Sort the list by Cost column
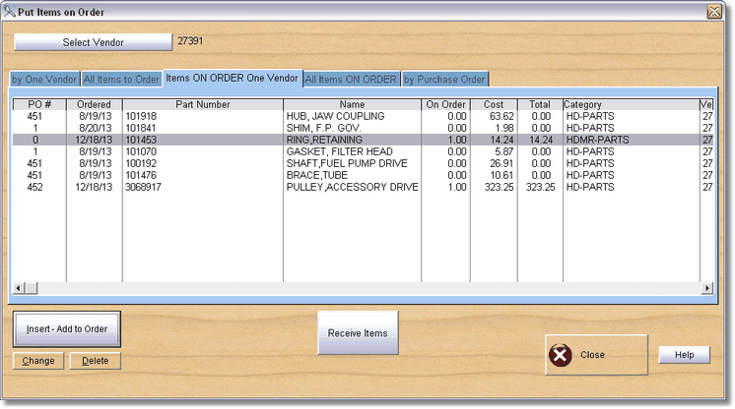The image size is (735, 409). coord(494,104)
